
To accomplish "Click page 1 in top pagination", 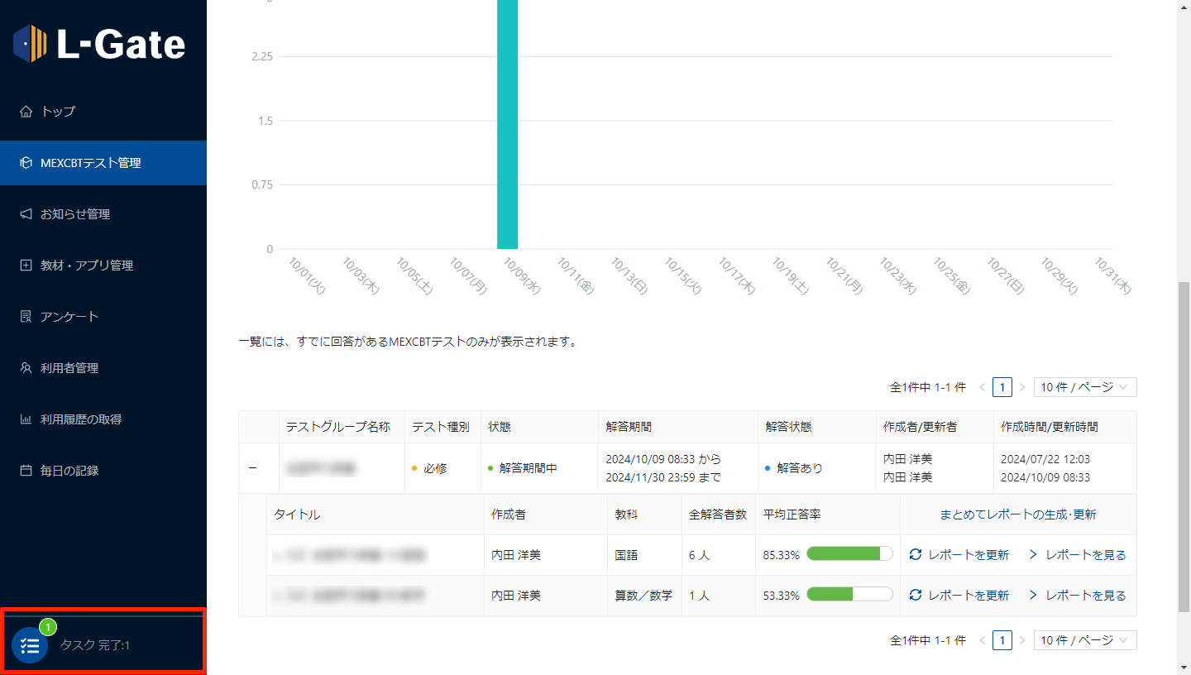I will [x=1002, y=387].
